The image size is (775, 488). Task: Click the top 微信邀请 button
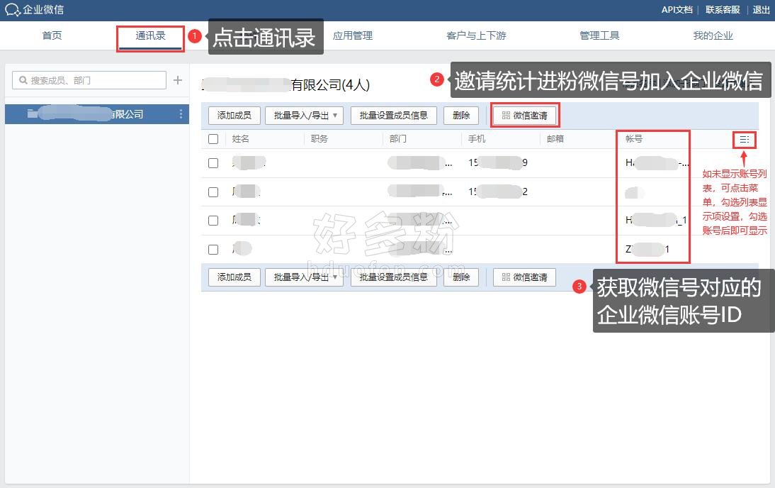[524, 116]
